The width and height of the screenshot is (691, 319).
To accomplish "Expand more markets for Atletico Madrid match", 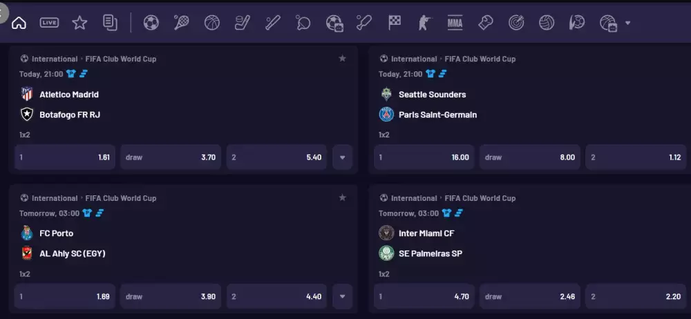I will [343, 157].
